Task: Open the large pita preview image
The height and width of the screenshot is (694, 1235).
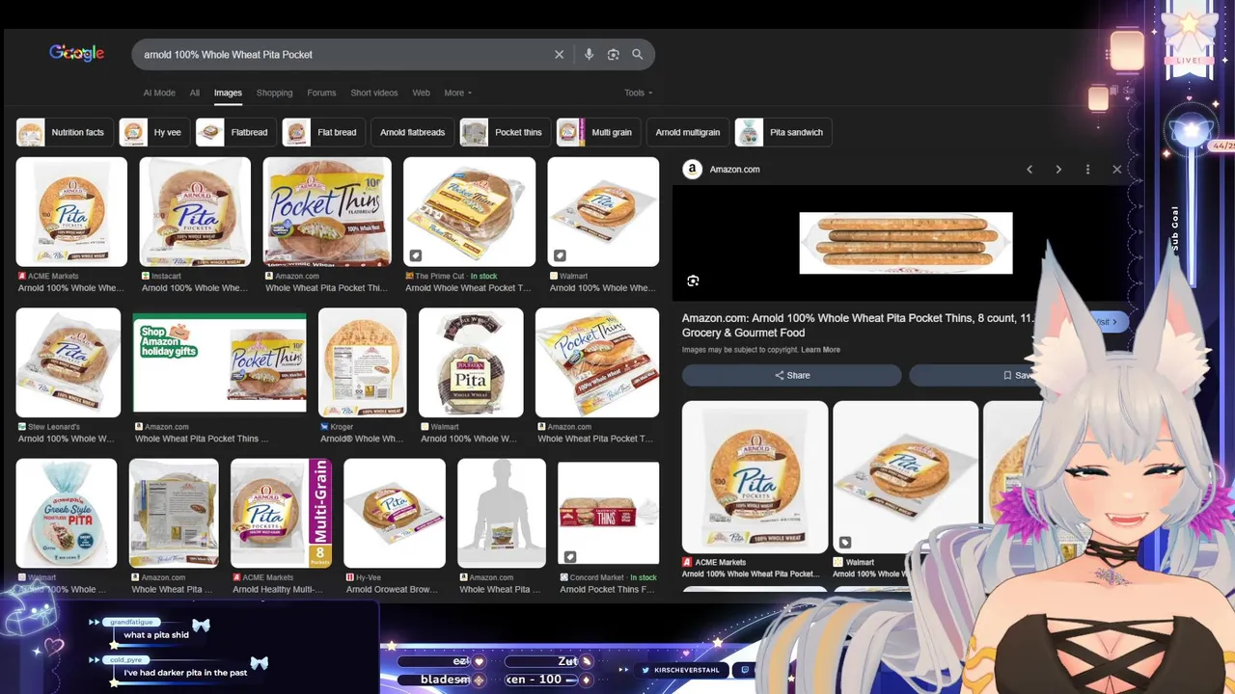Action: pyautogui.click(x=906, y=243)
